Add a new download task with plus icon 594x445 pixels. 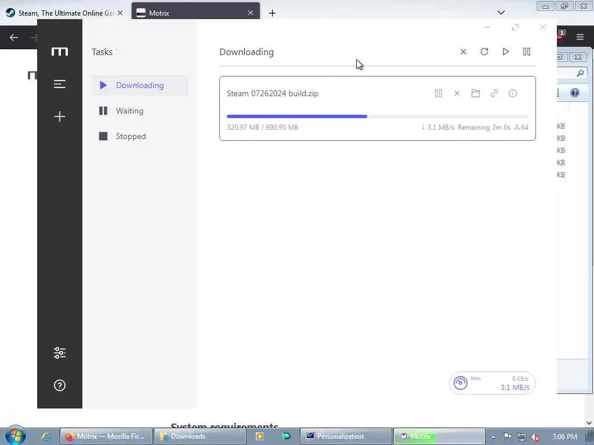pyautogui.click(x=60, y=116)
